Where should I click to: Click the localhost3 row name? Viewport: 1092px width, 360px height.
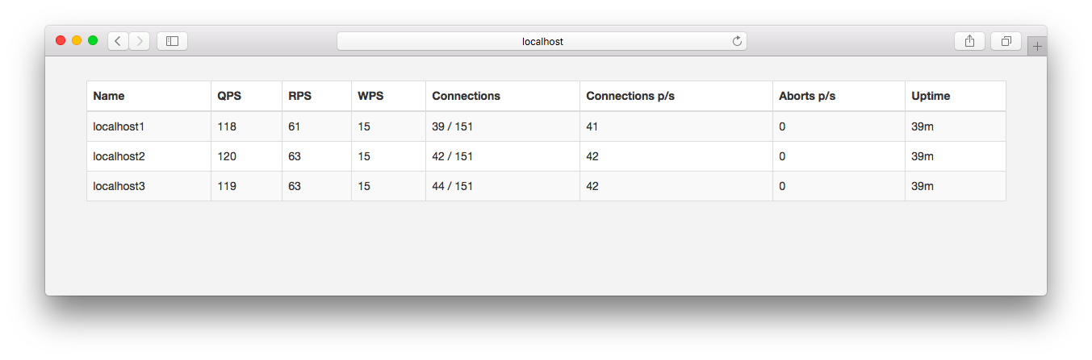tap(119, 186)
